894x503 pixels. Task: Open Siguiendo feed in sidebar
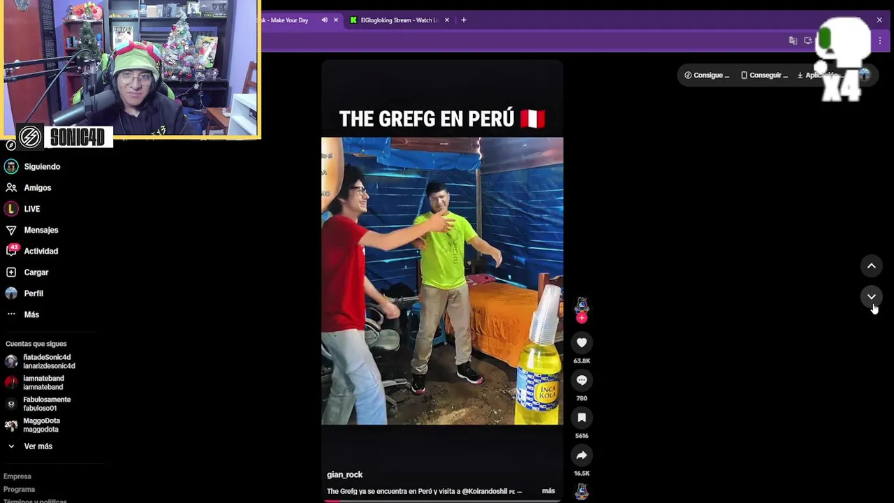point(42,166)
